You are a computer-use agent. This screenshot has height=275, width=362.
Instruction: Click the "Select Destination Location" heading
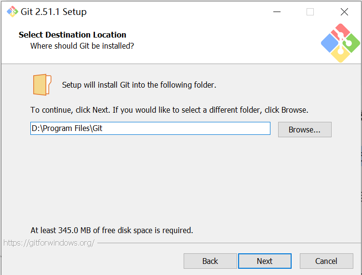pyautogui.click(x=72, y=35)
